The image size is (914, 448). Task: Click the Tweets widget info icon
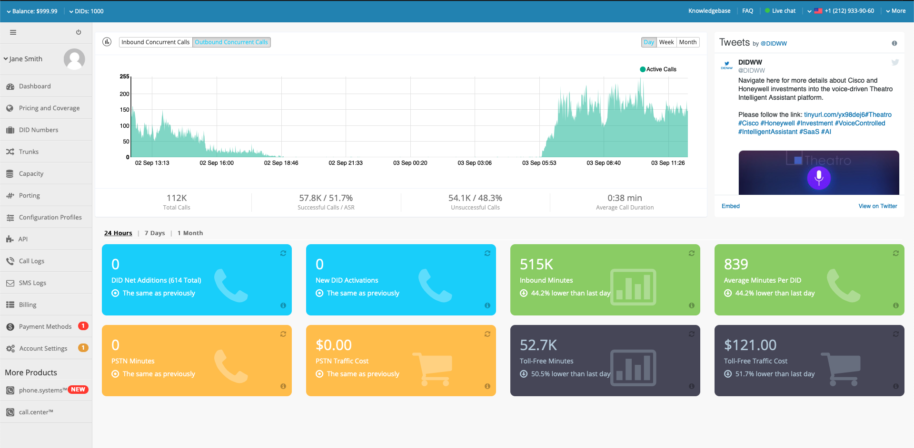click(894, 43)
